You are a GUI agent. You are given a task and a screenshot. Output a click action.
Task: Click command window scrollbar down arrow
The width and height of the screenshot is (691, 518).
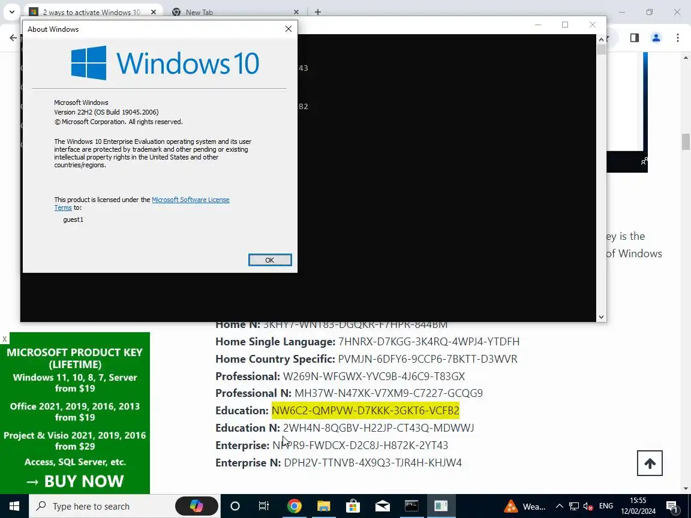(x=601, y=317)
